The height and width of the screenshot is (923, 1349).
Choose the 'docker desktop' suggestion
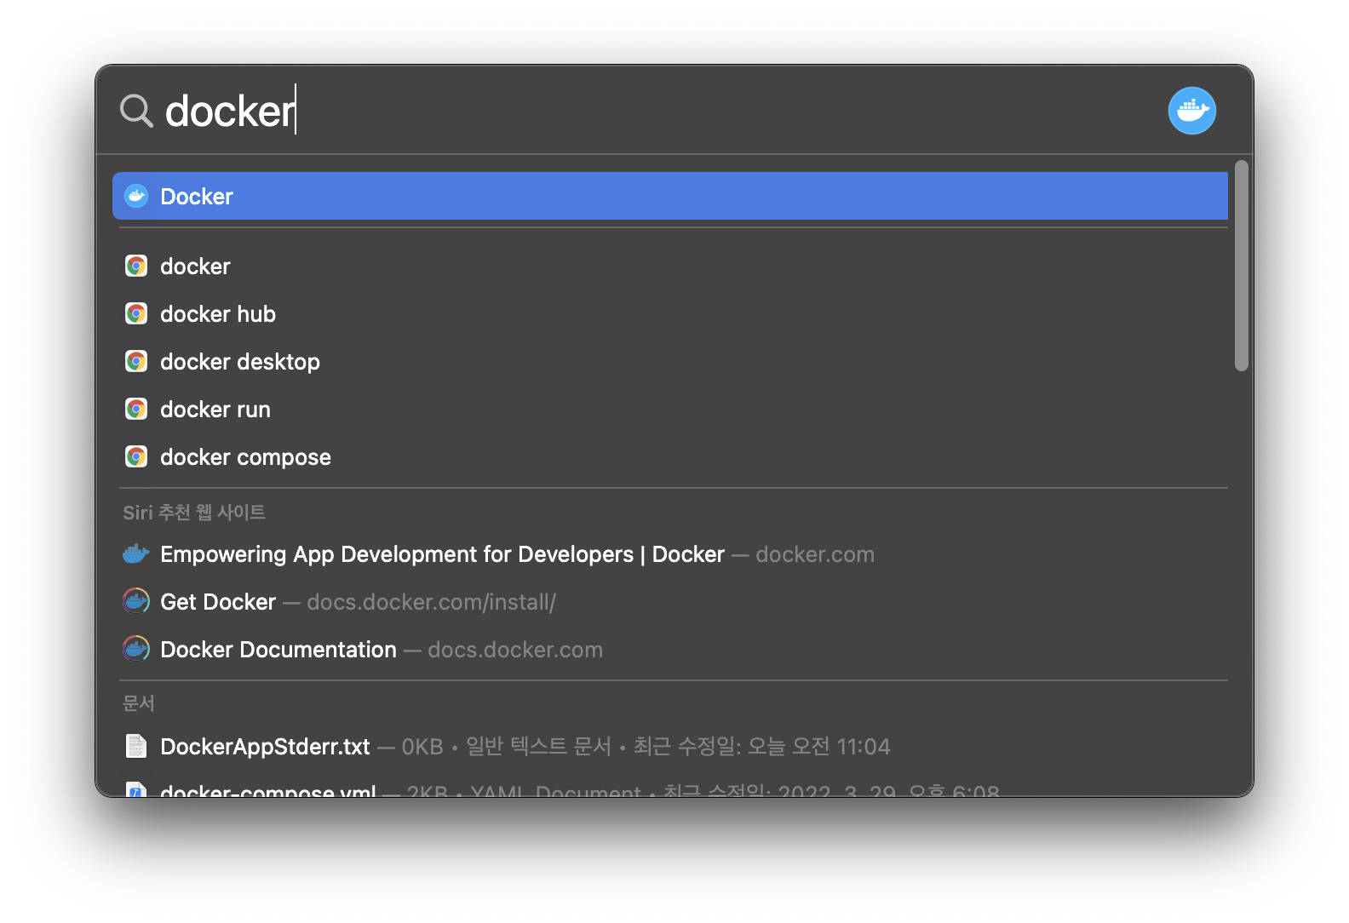670,362
